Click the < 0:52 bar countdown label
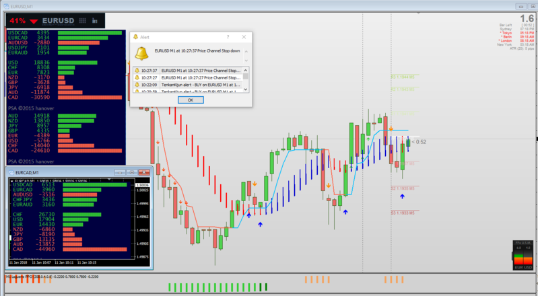 (x=419, y=142)
